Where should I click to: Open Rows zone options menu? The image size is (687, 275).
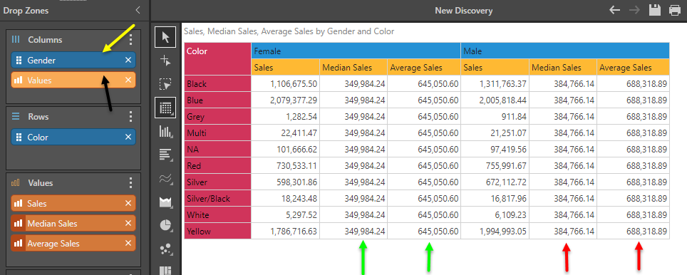tap(130, 116)
